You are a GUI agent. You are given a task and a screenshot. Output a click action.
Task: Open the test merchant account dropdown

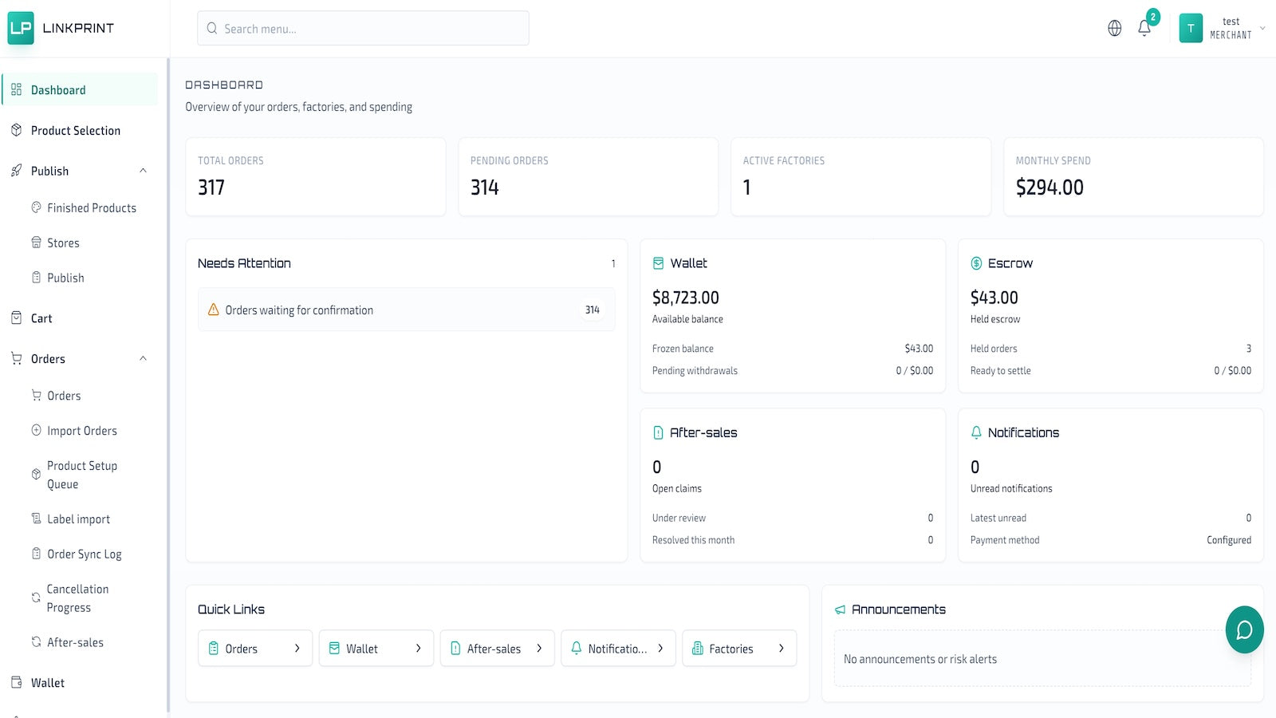point(1223,28)
